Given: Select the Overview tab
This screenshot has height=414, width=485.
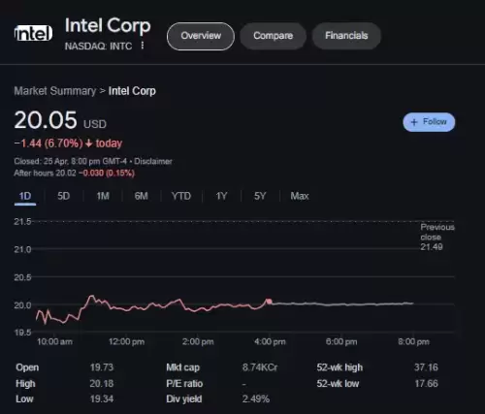Looking at the screenshot, I should coord(201,36).
